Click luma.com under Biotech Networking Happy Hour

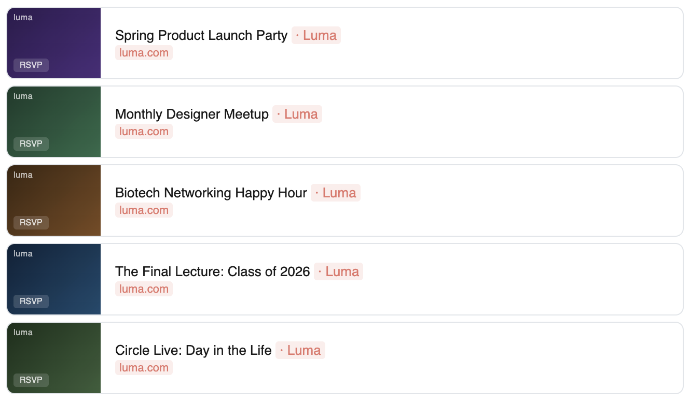pos(144,210)
